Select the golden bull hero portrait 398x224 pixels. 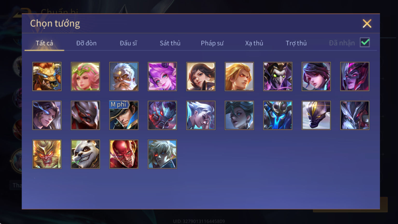(x=47, y=76)
